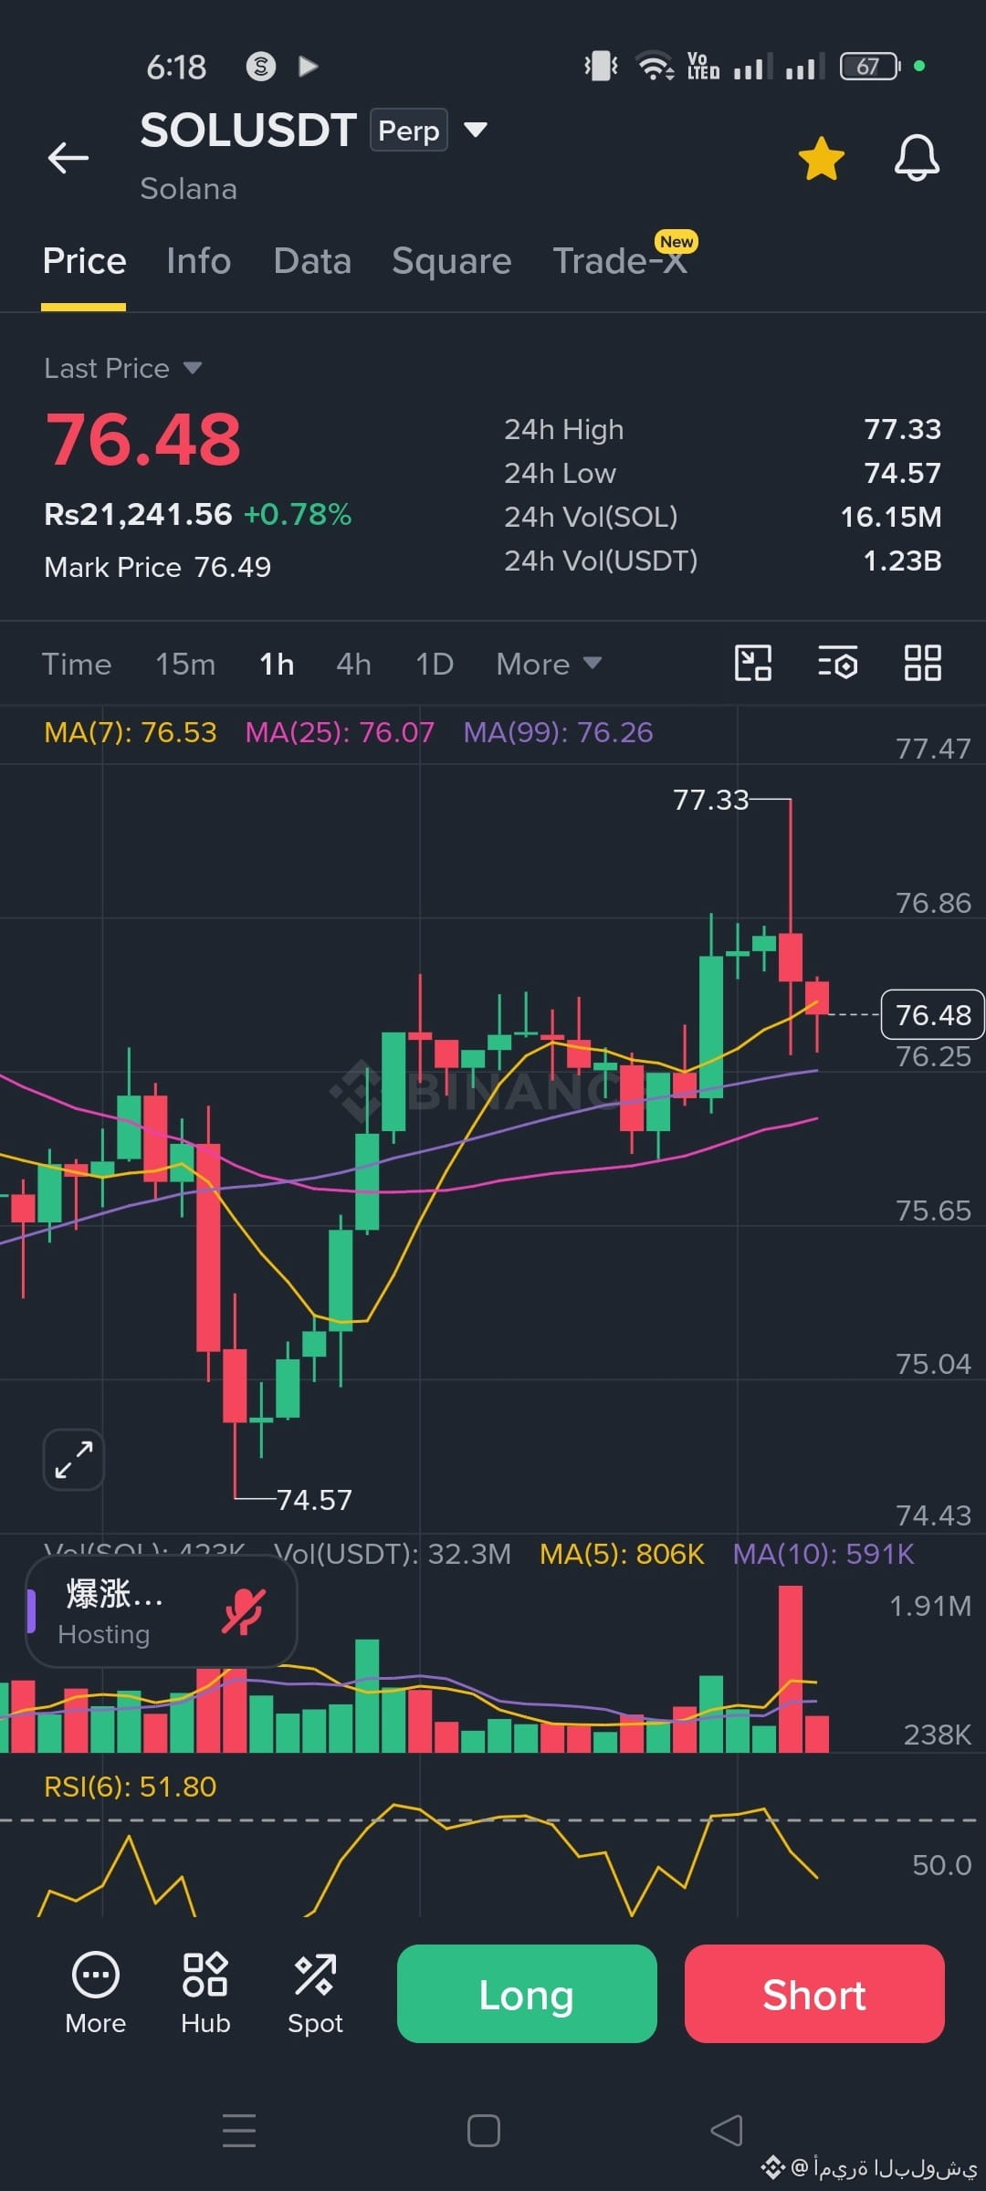Open the Hosting live room card
Viewport: 986px width, 2191px height.
click(x=162, y=1611)
